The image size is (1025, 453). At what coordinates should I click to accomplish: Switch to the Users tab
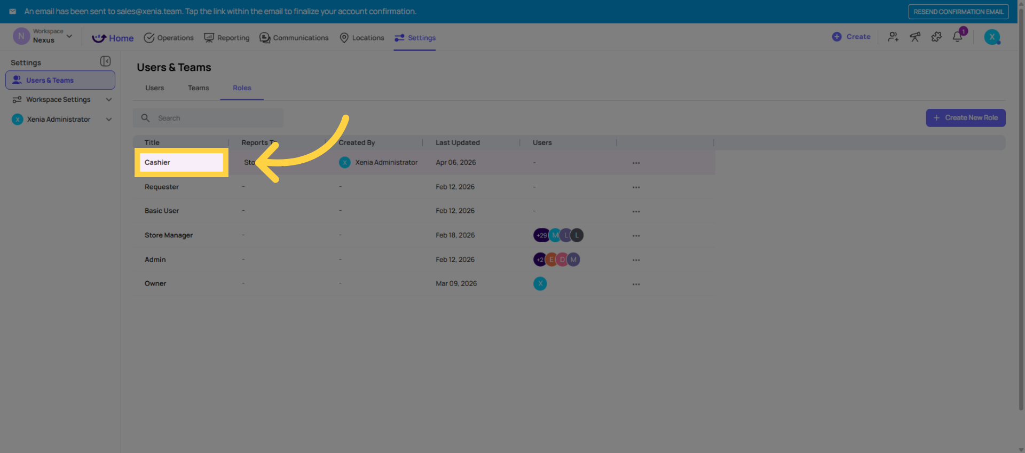point(154,88)
